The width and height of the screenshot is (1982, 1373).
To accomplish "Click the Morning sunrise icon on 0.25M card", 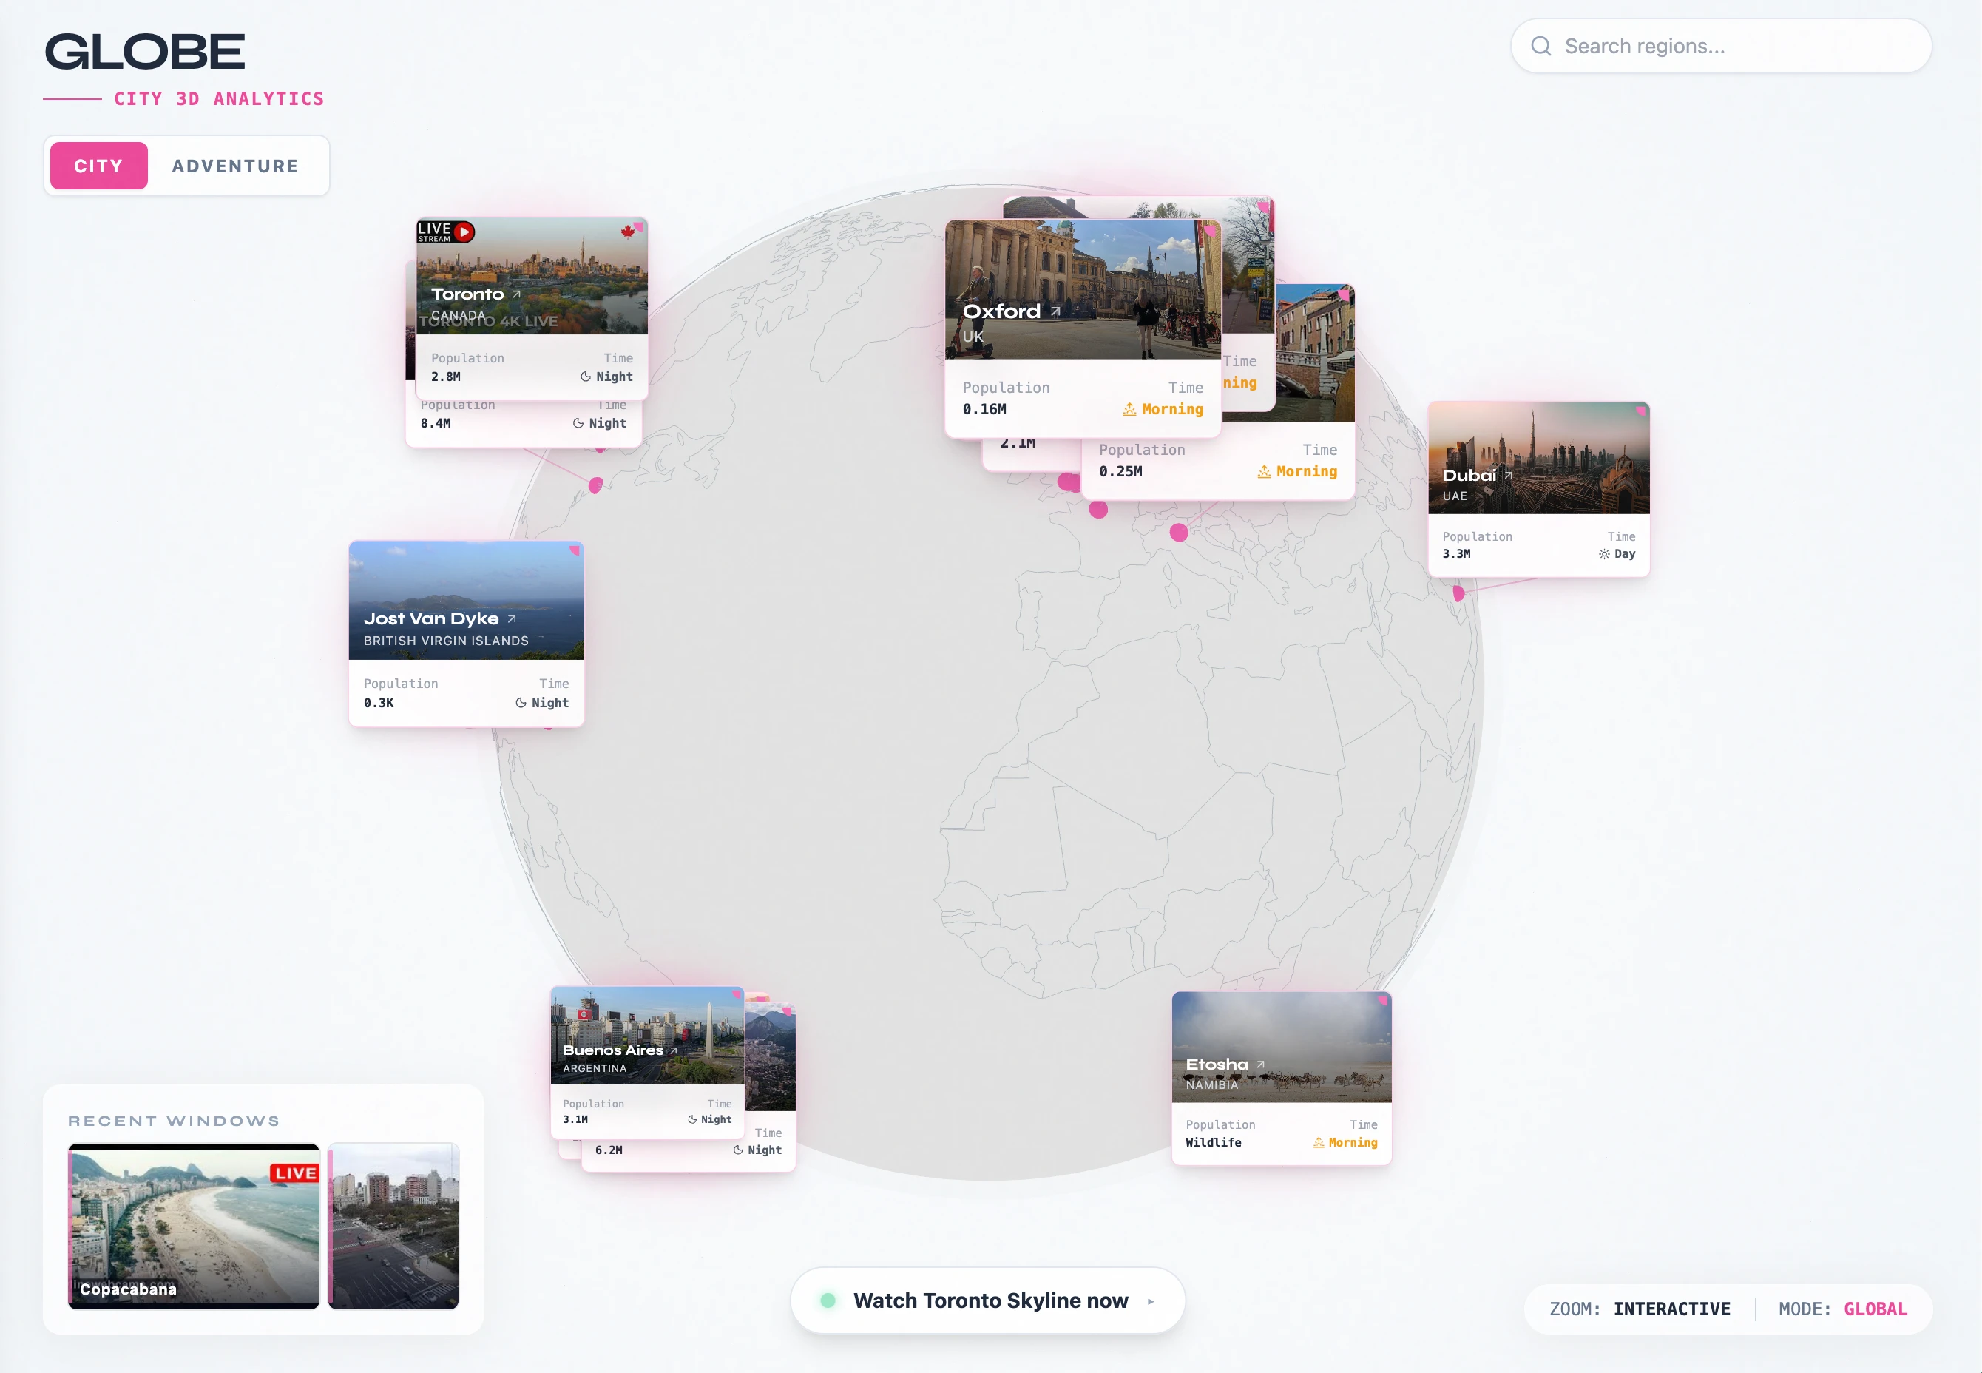I will coord(1264,471).
